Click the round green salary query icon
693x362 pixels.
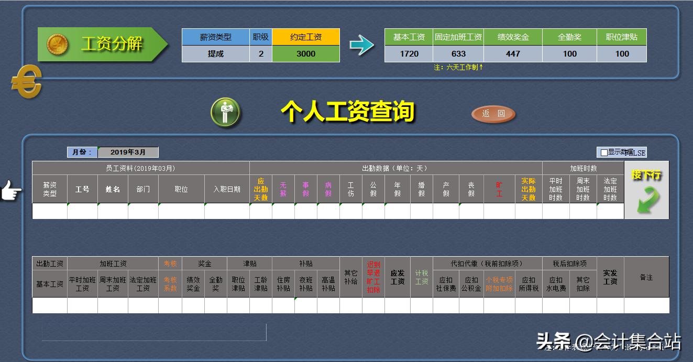pos(226,112)
